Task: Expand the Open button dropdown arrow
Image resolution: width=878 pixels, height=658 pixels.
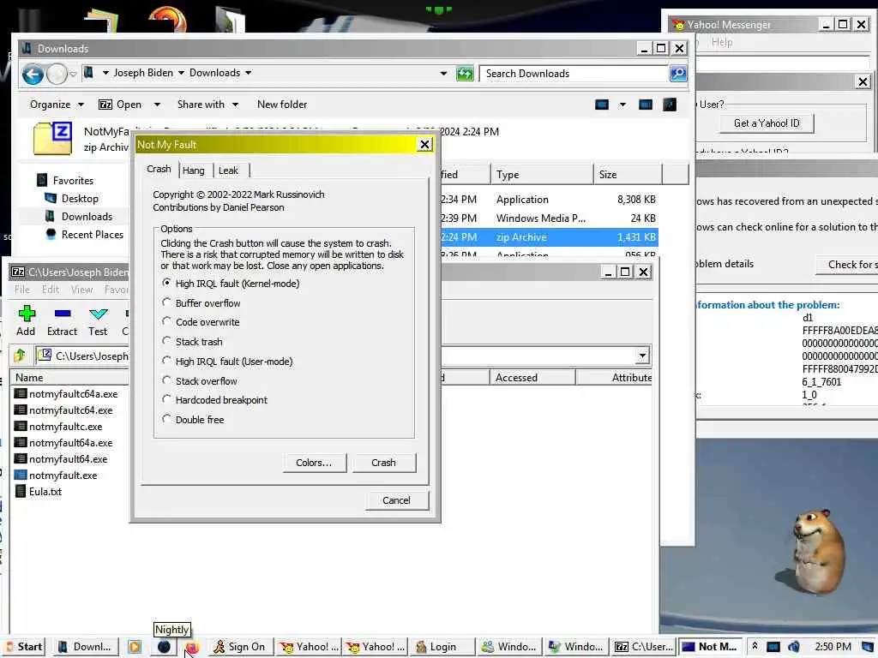Action: pyautogui.click(x=158, y=104)
